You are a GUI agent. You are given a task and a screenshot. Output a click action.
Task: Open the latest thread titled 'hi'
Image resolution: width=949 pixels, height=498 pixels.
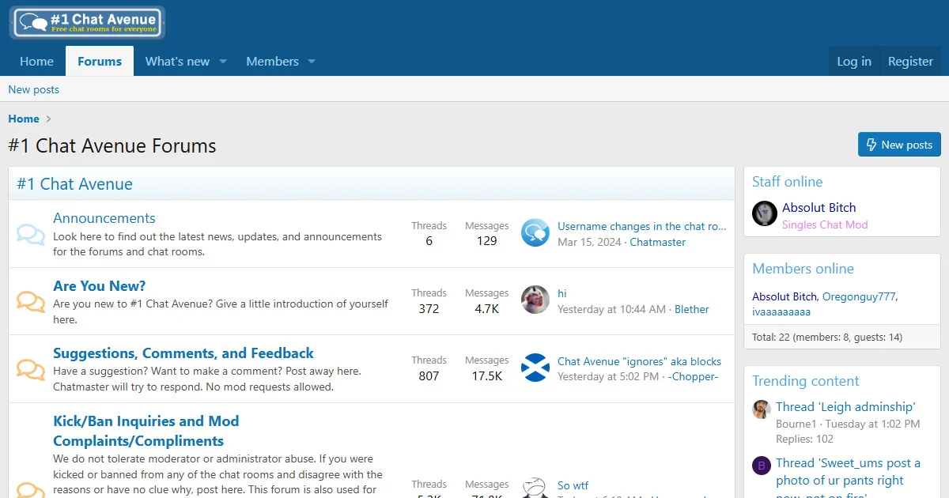562,293
